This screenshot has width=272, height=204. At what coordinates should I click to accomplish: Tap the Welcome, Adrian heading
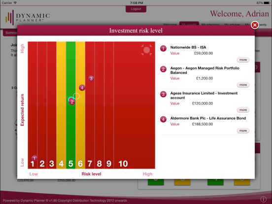tap(239, 14)
